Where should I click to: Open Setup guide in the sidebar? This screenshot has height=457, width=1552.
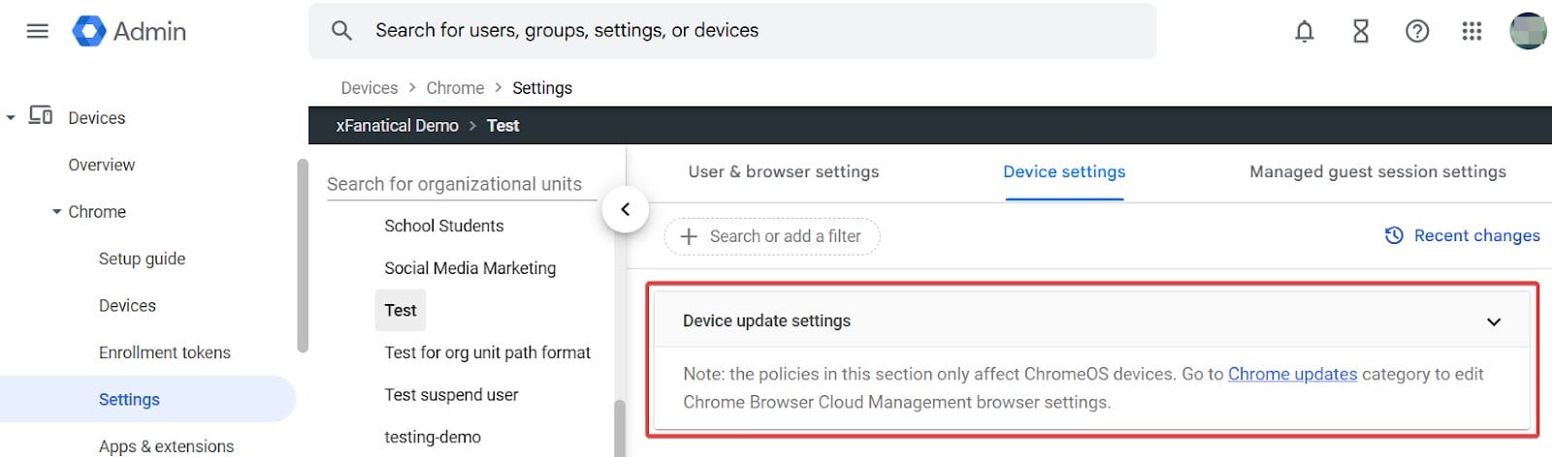142,259
